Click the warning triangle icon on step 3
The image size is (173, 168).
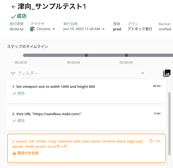click(x=14, y=153)
